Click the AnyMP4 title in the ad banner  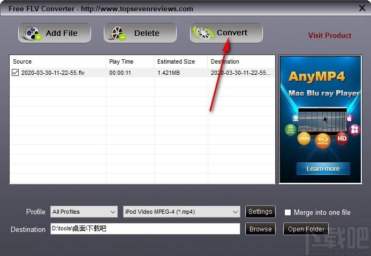(316, 76)
